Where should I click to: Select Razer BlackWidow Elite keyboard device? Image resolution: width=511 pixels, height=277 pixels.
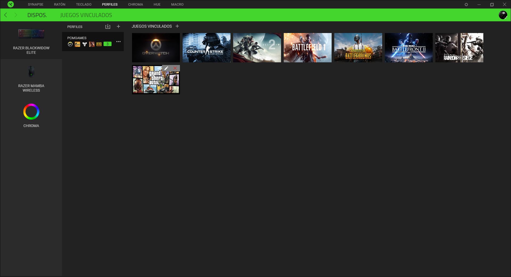31,40
